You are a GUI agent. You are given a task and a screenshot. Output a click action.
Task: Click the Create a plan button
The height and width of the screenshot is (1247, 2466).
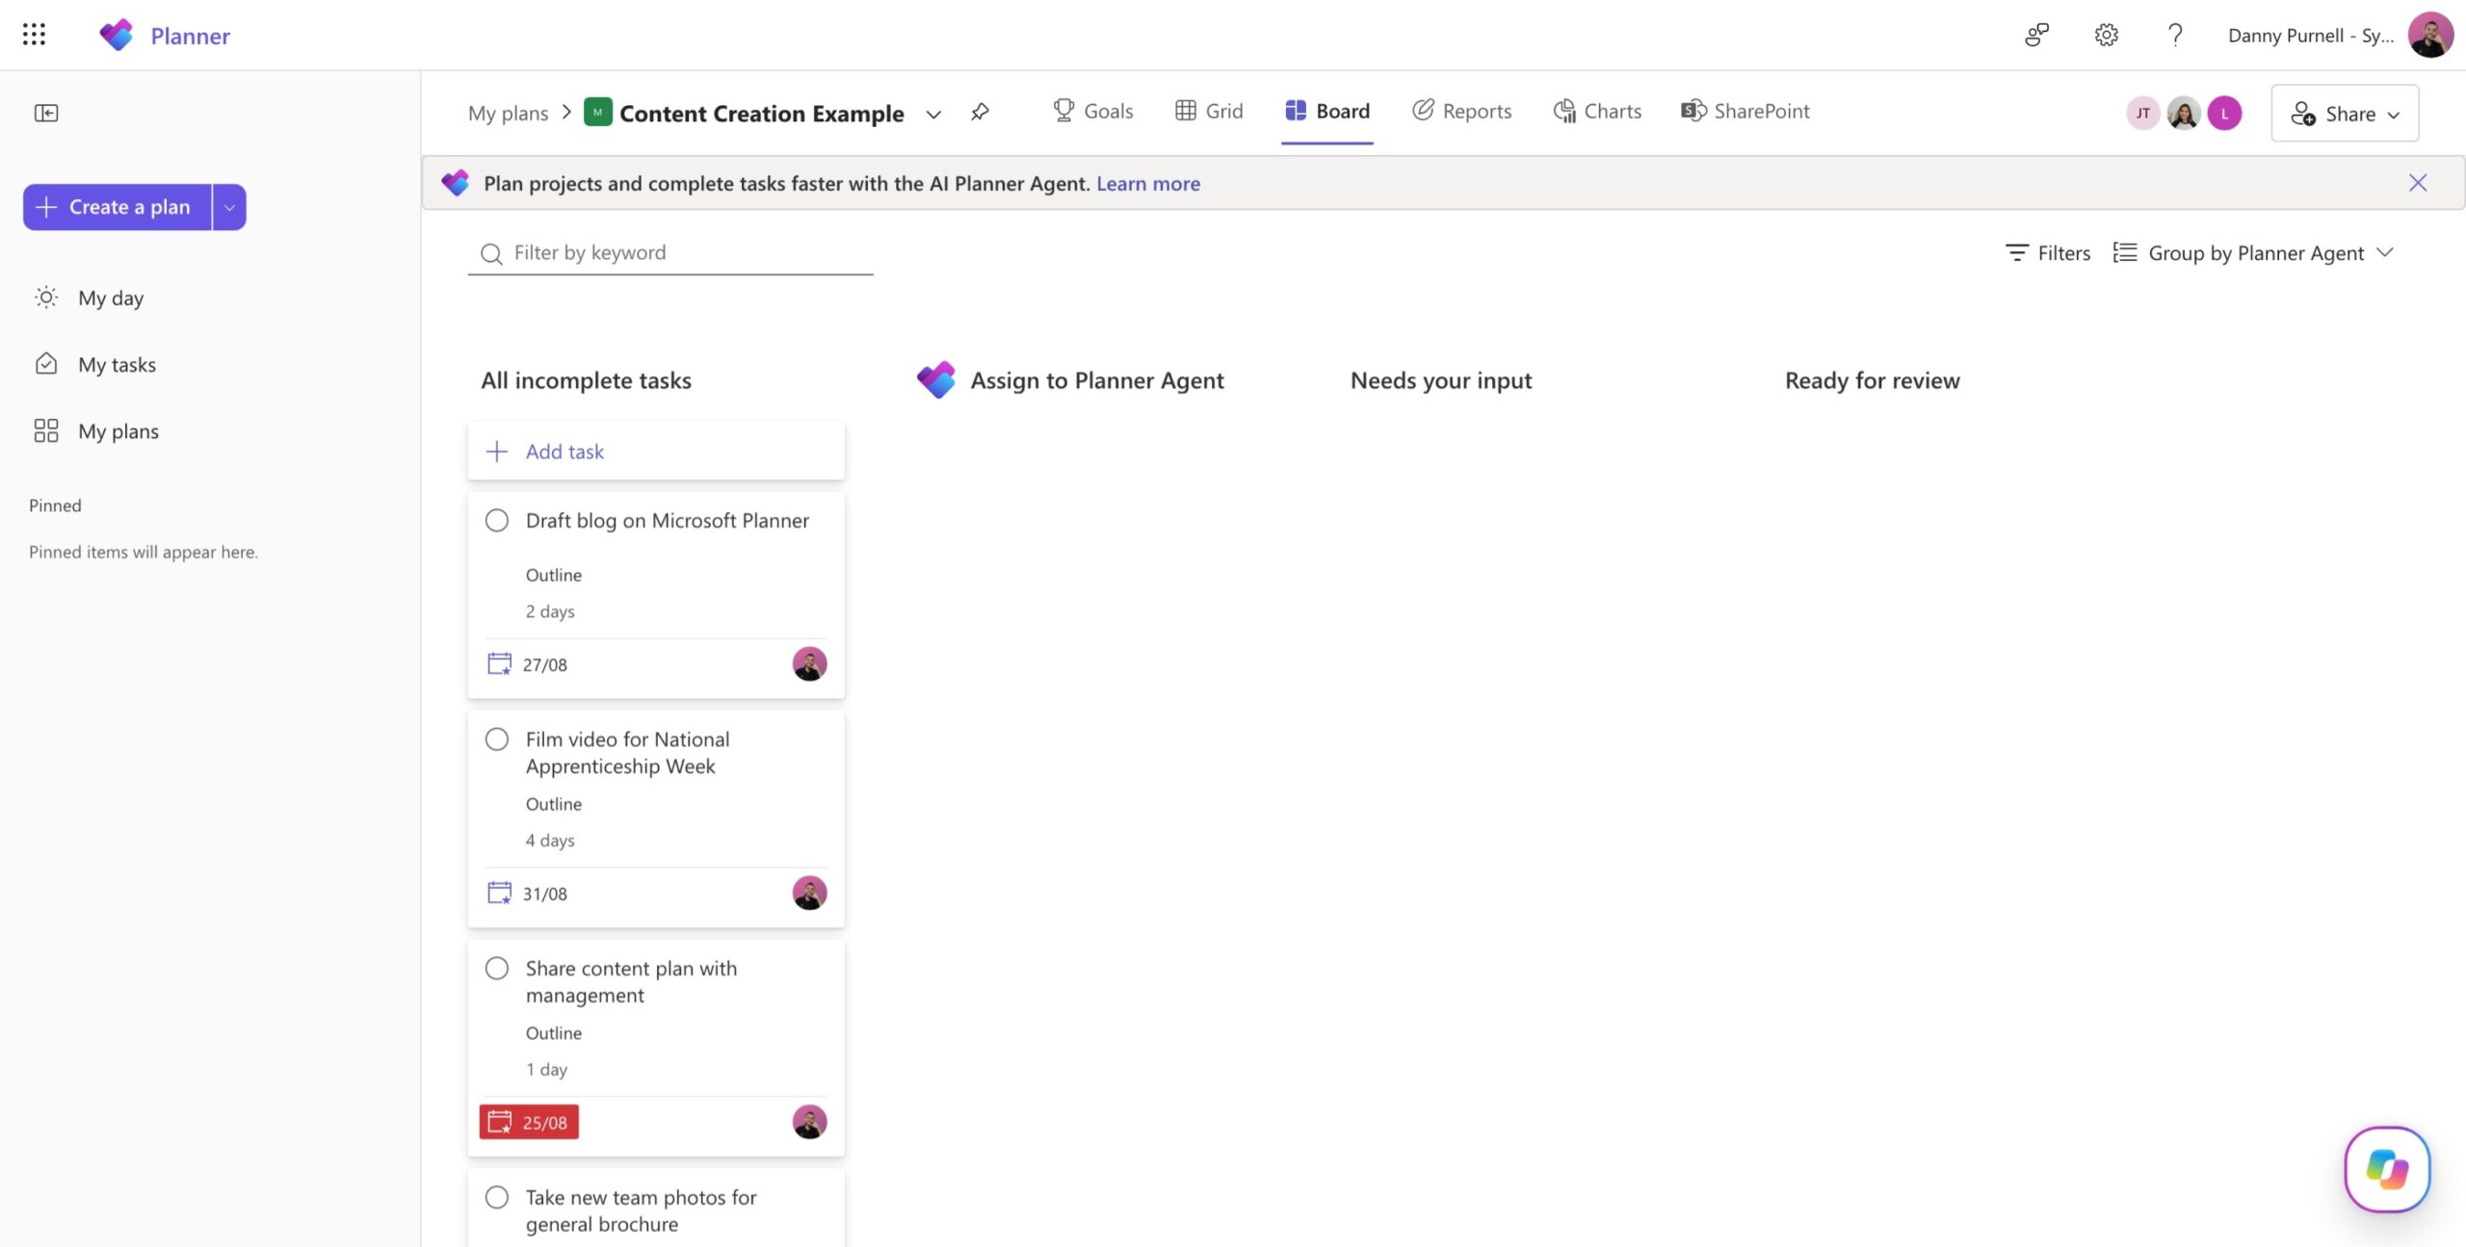pos(117,207)
